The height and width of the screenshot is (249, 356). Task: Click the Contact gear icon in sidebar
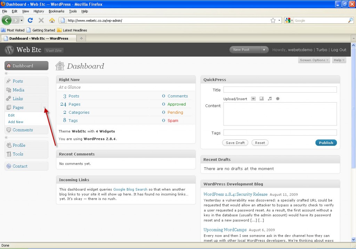(9, 166)
